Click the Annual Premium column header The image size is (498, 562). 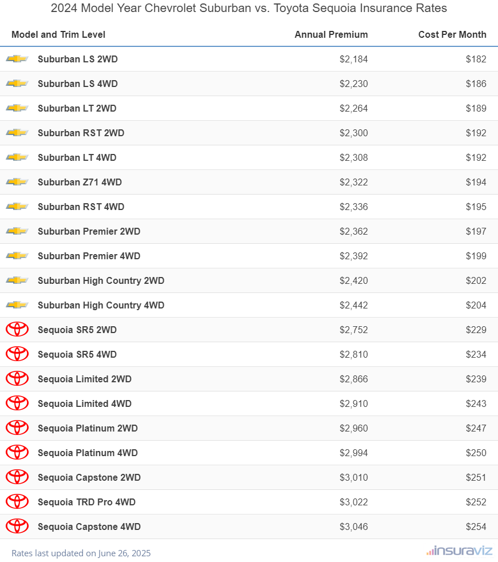coord(331,34)
